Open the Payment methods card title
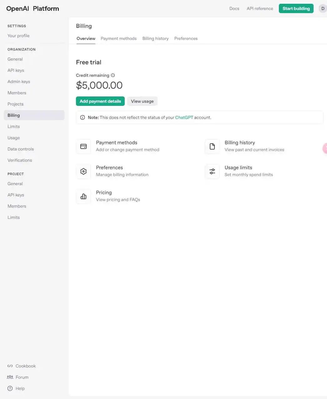The width and height of the screenshot is (327, 399). [117, 143]
